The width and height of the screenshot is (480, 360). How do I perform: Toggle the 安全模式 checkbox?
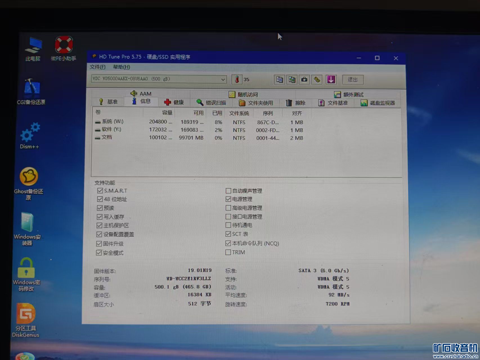[x=99, y=252]
